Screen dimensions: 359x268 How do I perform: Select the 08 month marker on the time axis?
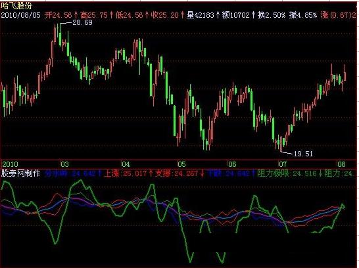tap(341, 164)
